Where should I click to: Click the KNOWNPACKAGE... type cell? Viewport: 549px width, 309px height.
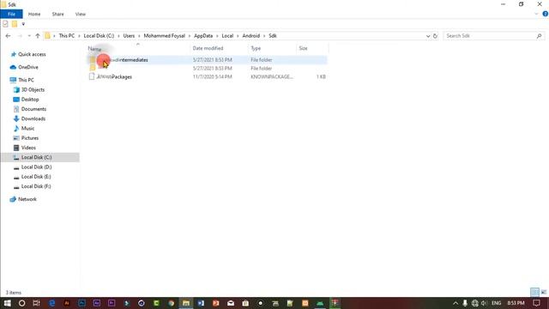point(272,76)
